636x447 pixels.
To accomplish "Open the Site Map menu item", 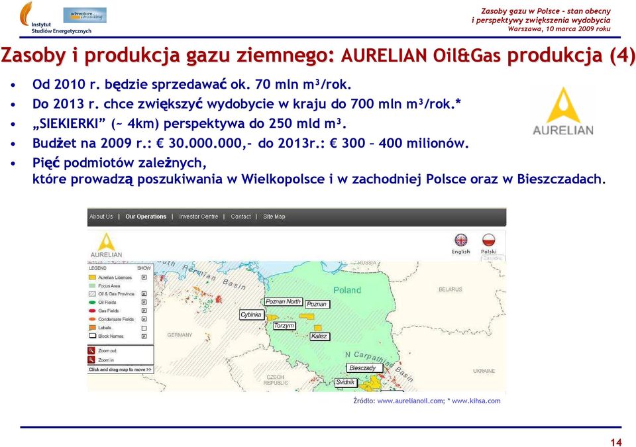I will [x=274, y=217].
